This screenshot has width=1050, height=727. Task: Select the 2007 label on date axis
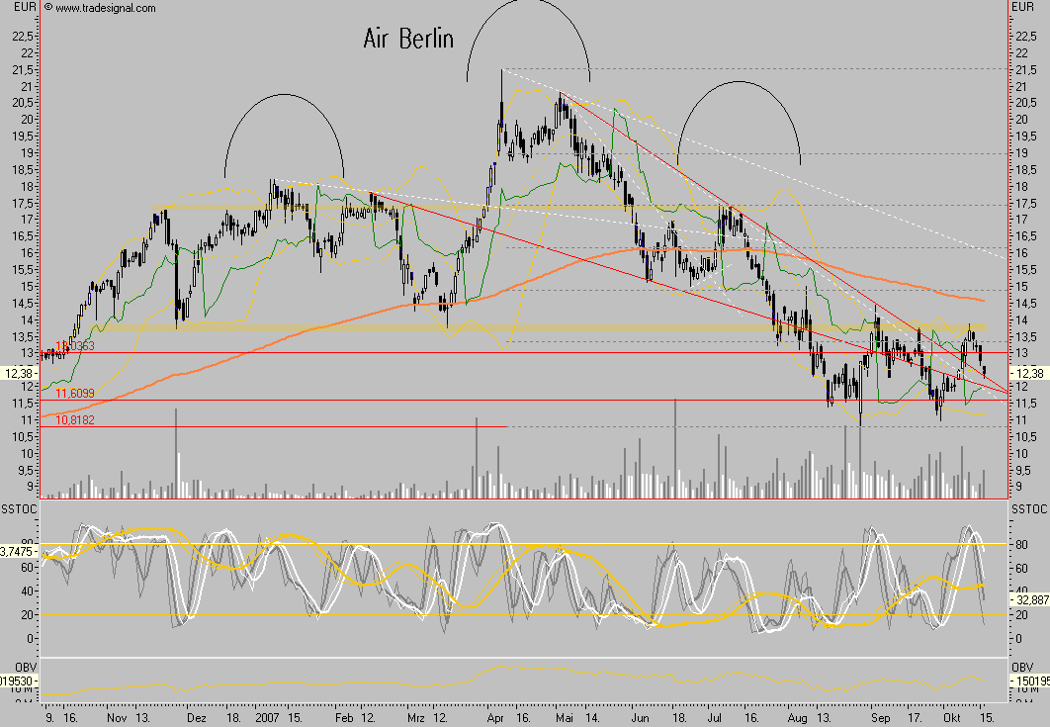pyautogui.click(x=269, y=716)
